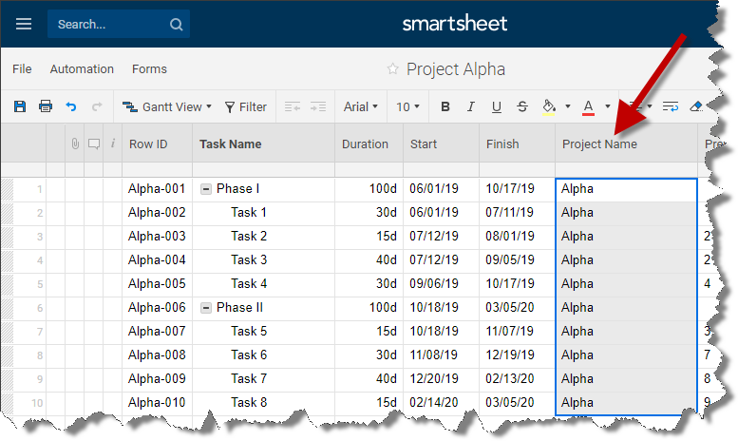Image resolution: width=738 pixels, height=441 pixels.
Task: Favorite the sheet with the star icon
Action: coord(392,69)
